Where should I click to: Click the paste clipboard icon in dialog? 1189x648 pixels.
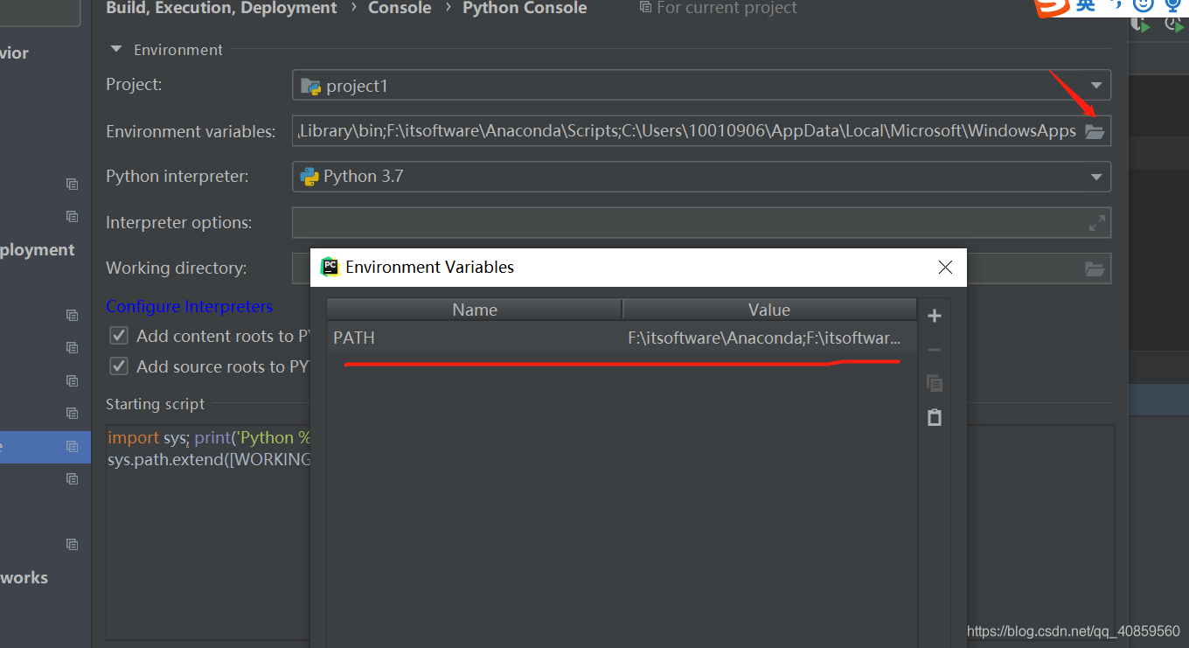(935, 417)
